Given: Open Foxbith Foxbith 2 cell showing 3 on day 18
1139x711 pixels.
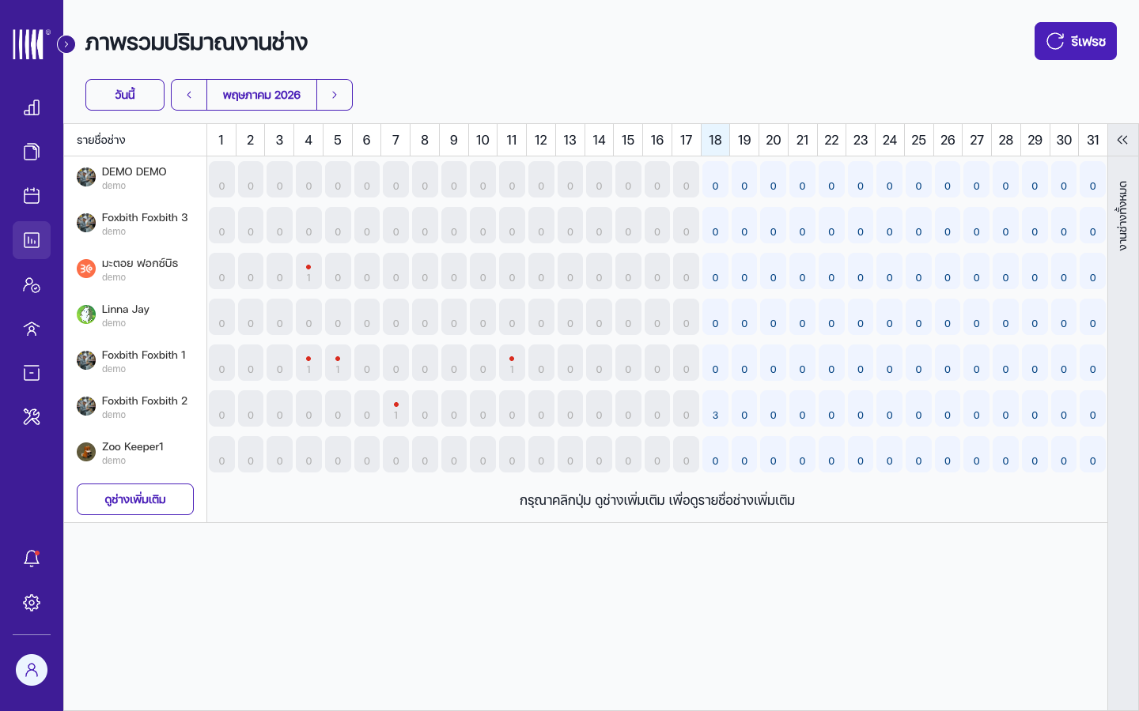Looking at the screenshot, I should 715,408.
